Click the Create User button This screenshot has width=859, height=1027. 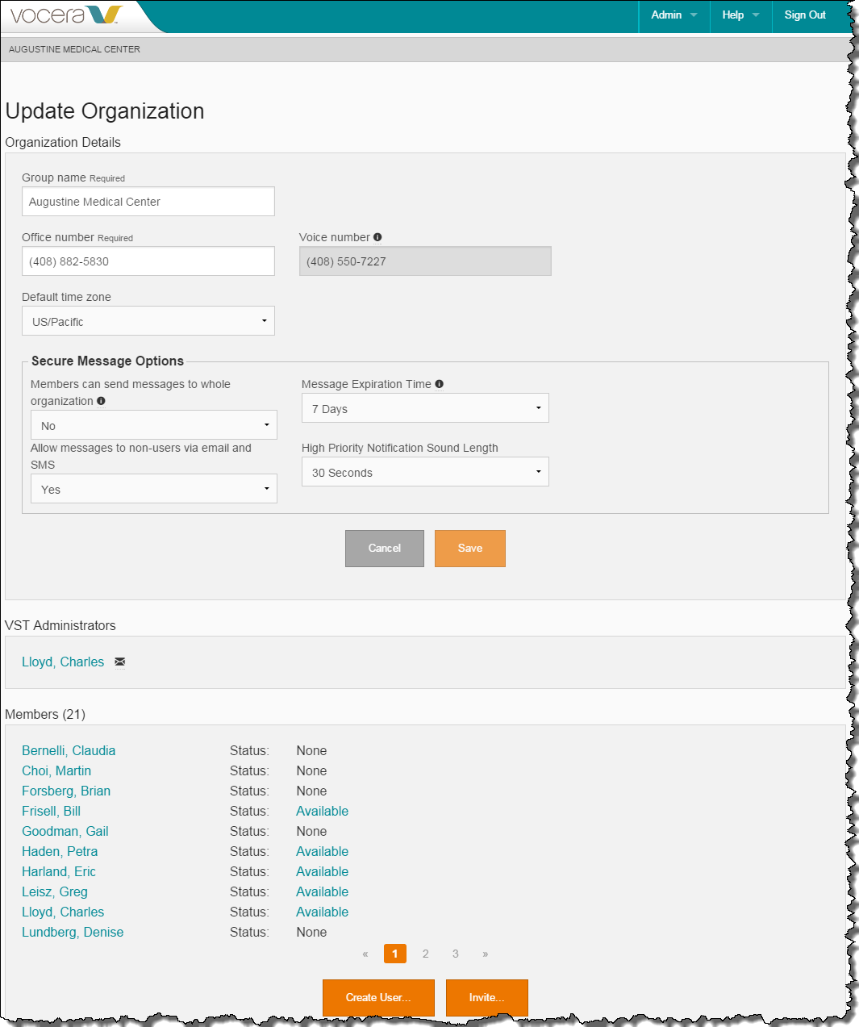(378, 997)
